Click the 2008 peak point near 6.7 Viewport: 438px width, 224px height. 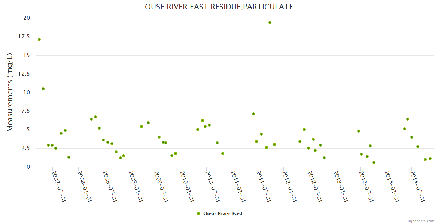(95, 117)
